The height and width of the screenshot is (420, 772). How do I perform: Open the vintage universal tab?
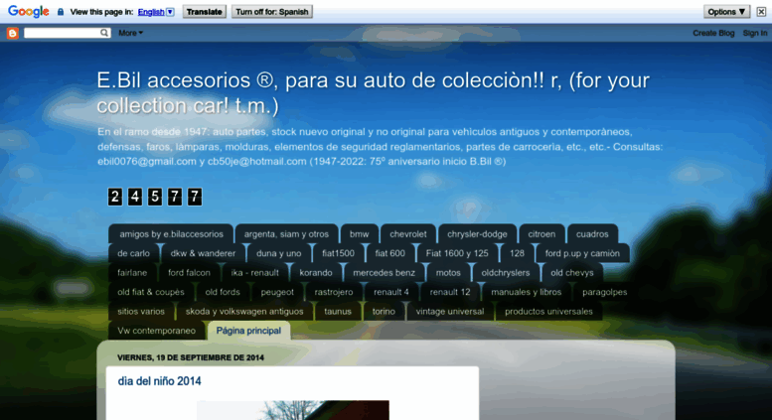click(x=450, y=312)
